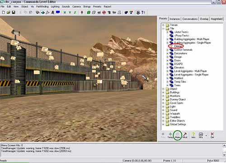The height and width of the screenshot is (163, 226).
Task: Click the Mod hammer icon
Action: pyautogui.click(x=185, y=135)
